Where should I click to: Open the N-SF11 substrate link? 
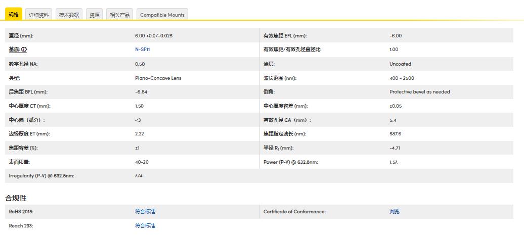143,50
